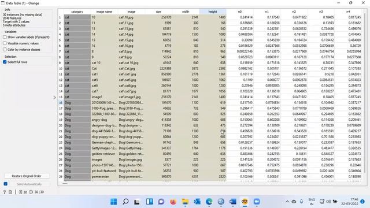Open the Widgets panel in taskbar
Image resolution: width=370 pixels, height=208 pixels.
149,202
